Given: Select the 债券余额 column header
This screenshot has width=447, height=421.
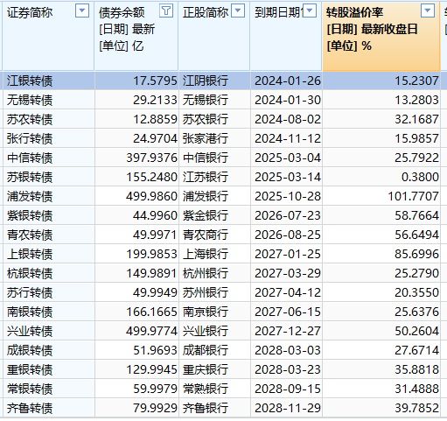Looking at the screenshot, I should tap(136, 36).
